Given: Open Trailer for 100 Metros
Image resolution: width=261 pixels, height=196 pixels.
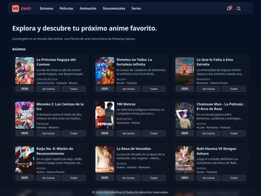Looking at the screenshot, I should pos(154,134).
